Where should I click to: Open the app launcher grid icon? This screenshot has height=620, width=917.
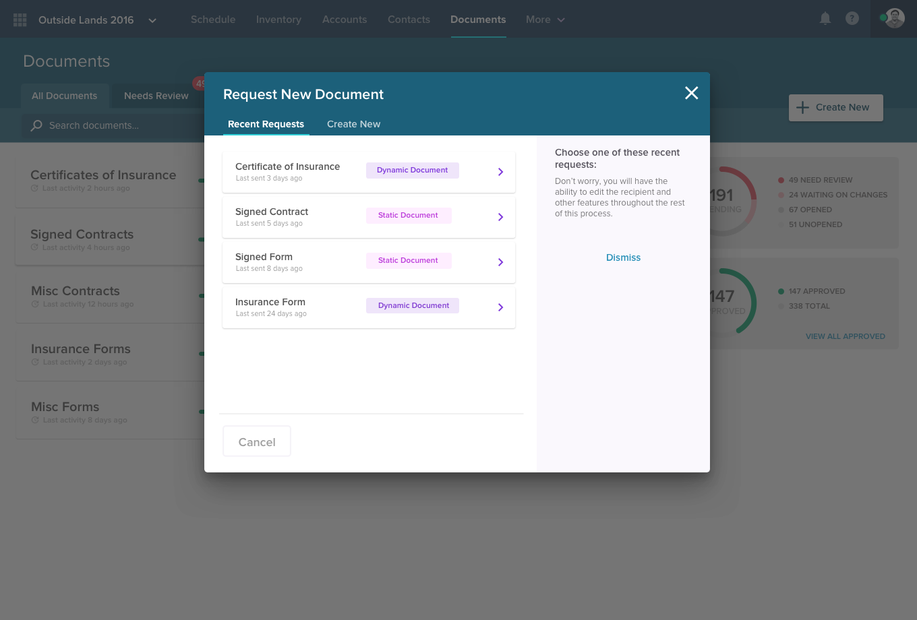click(x=20, y=19)
